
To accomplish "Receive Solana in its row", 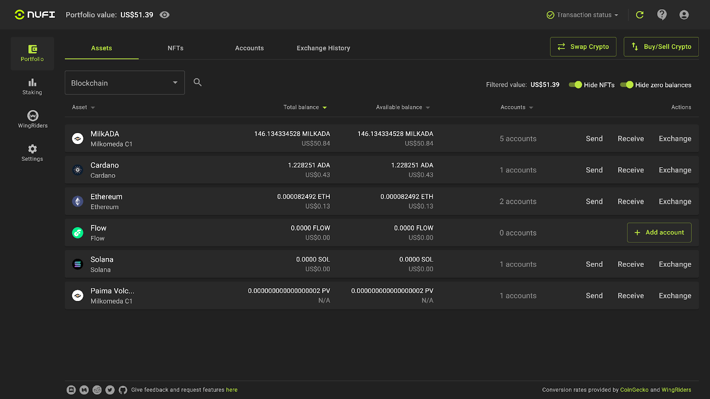I will point(631,264).
